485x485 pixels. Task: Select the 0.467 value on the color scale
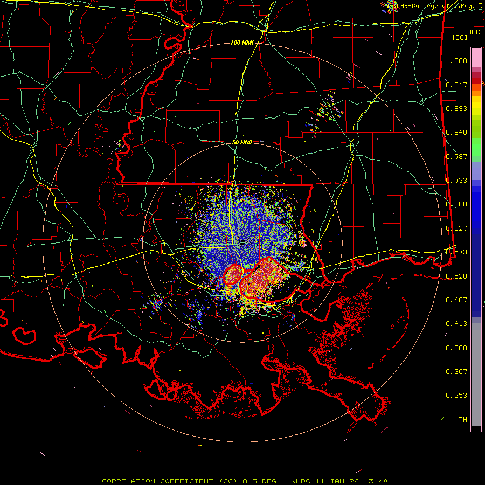456,300
